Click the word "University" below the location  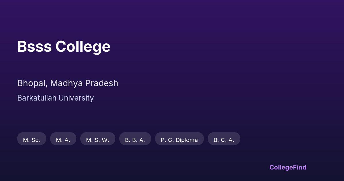pos(76,98)
